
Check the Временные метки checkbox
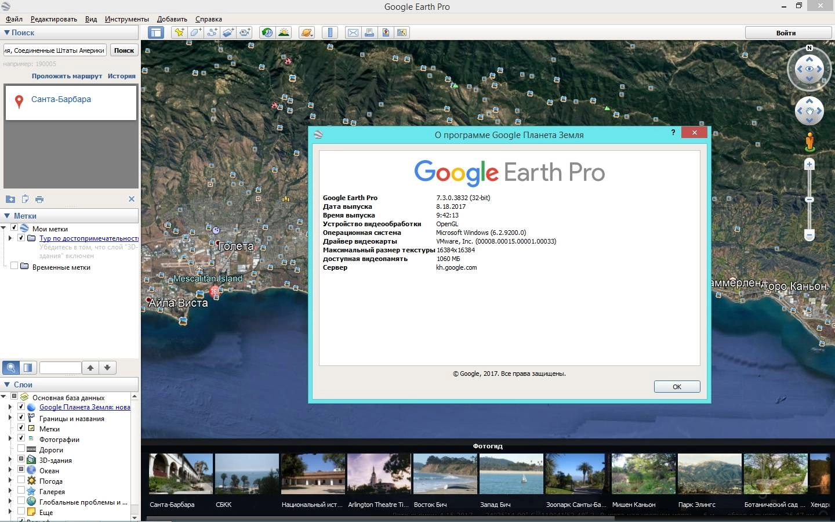(14, 266)
